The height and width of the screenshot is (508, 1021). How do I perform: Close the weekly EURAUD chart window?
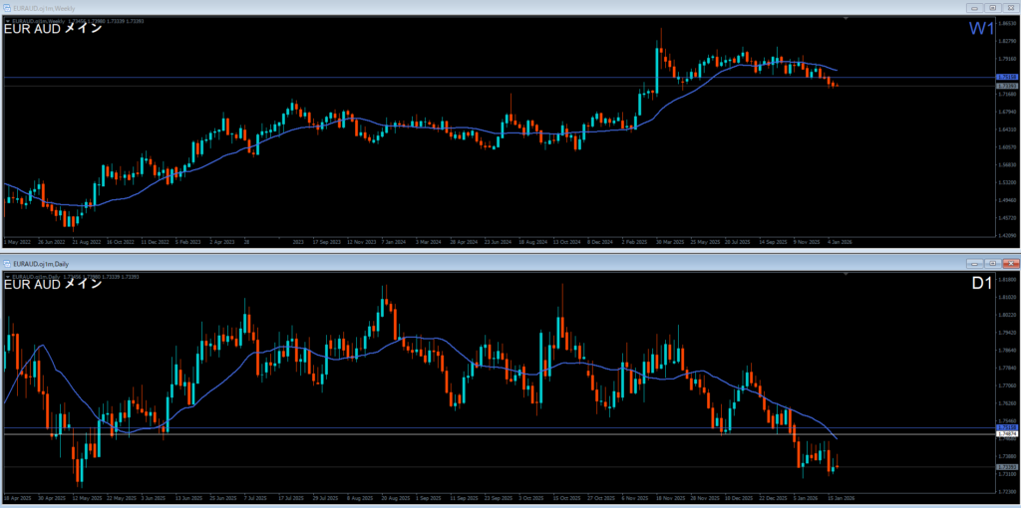click(1009, 8)
